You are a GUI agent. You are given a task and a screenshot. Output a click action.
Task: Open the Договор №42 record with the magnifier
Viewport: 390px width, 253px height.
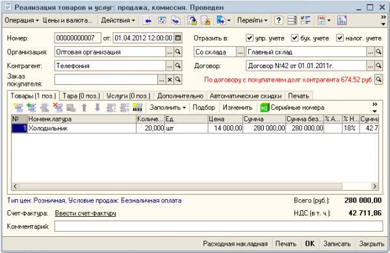click(378, 66)
